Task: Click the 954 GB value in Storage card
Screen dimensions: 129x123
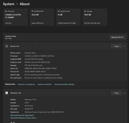Action: (88, 15)
